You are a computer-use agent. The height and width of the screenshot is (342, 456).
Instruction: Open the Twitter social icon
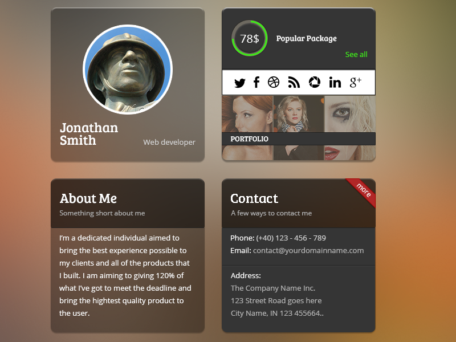(239, 83)
